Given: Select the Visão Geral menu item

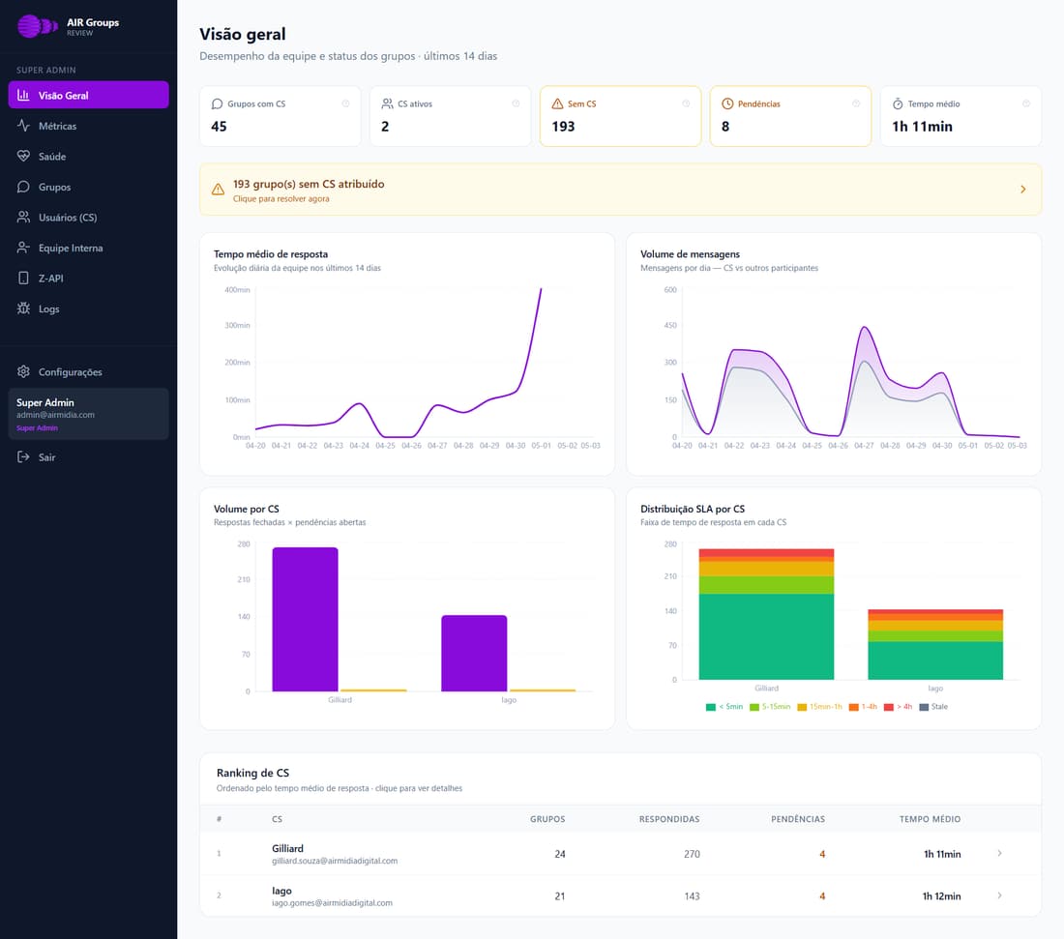Looking at the screenshot, I should (88, 95).
